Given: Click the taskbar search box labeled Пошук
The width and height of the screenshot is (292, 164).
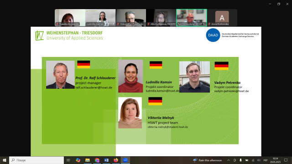Looking at the screenshot, I should (x=36, y=160).
